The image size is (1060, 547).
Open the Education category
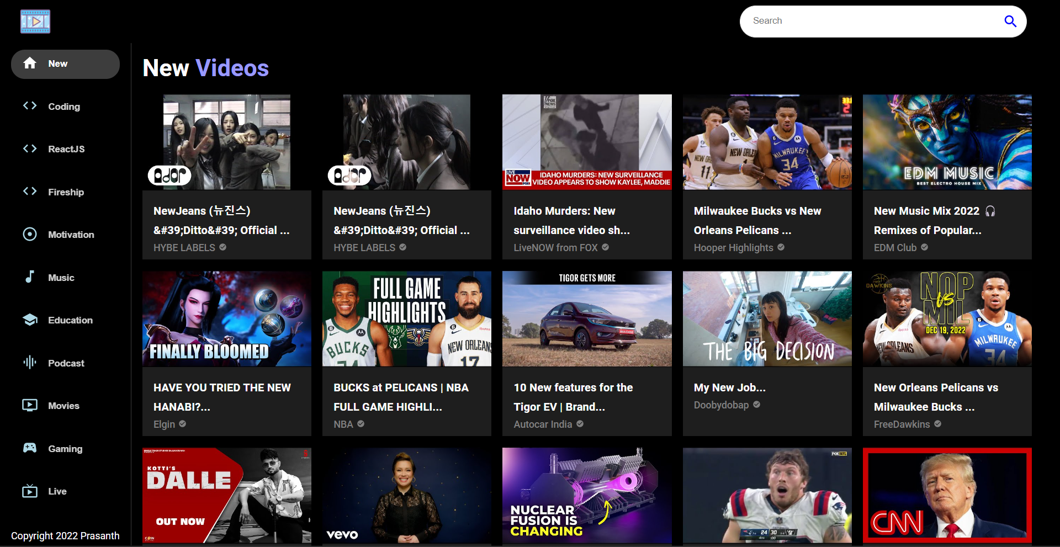coord(65,320)
